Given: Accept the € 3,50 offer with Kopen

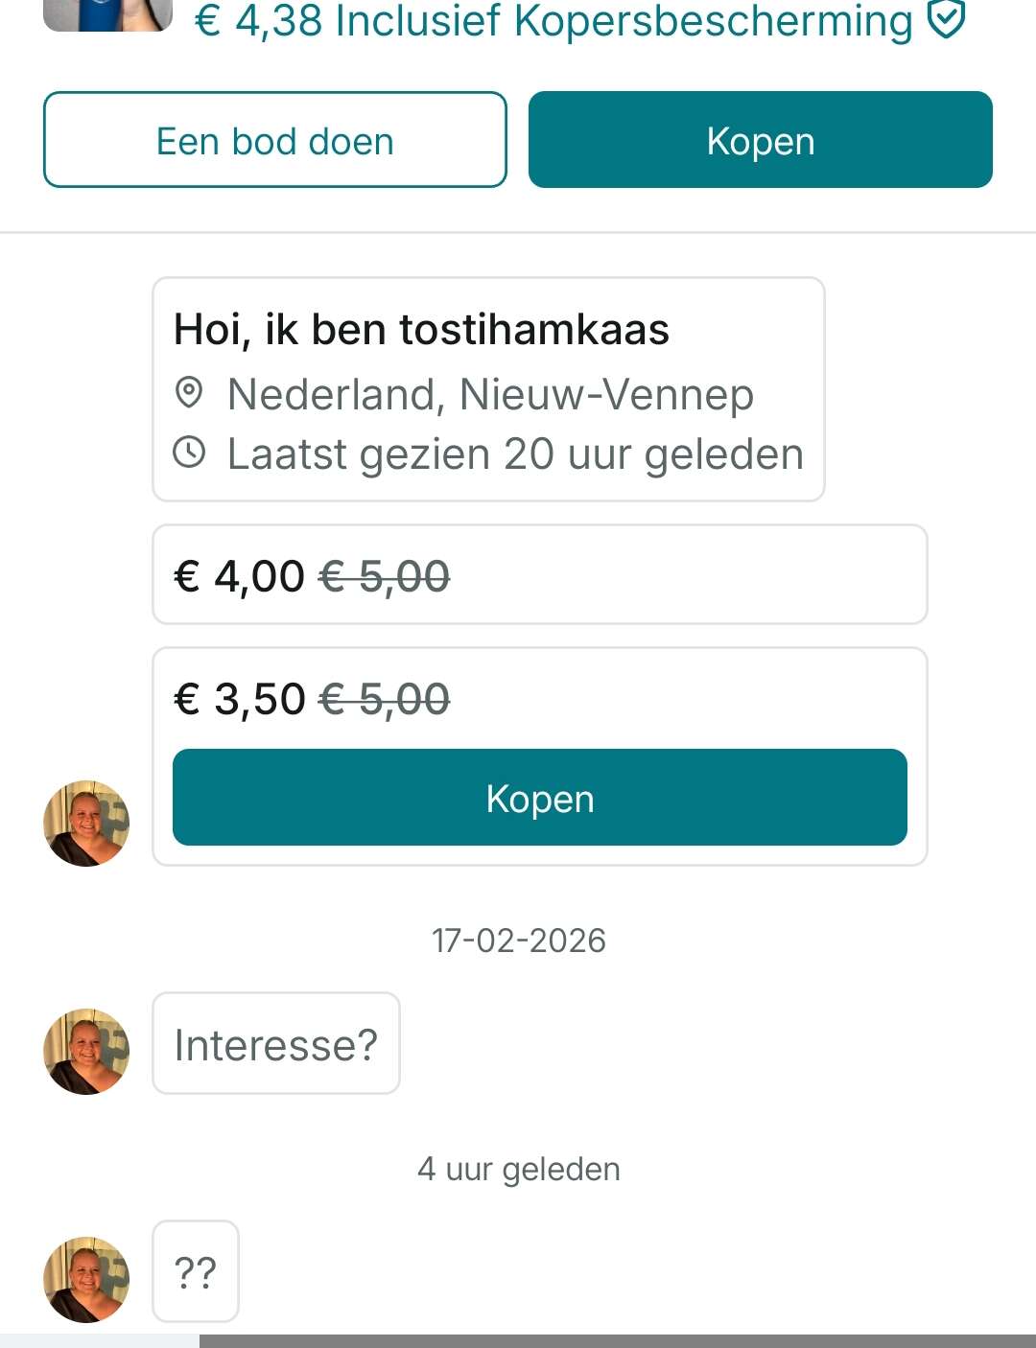Looking at the screenshot, I should (x=539, y=798).
